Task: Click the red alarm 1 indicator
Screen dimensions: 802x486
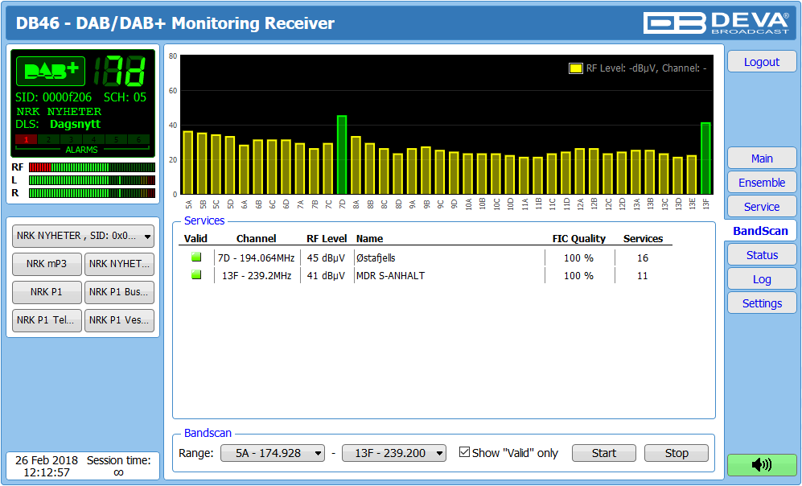Action: (26, 140)
